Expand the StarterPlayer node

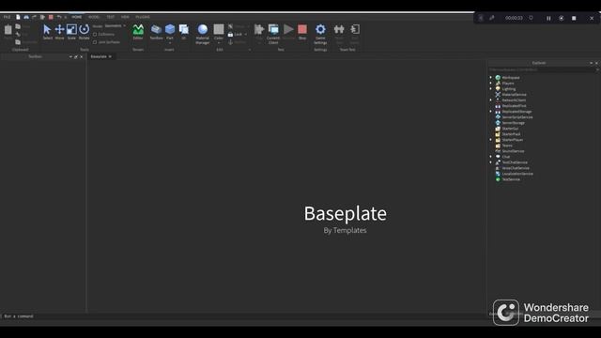tap(490, 140)
